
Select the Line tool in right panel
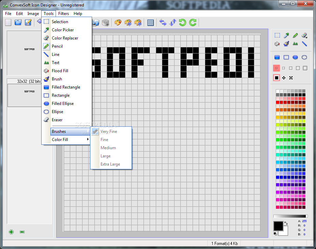[x=304, y=44]
